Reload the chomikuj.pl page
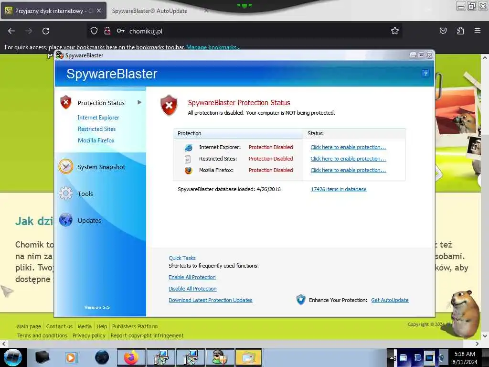Viewport: 489px width, 367px height. (46, 31)
